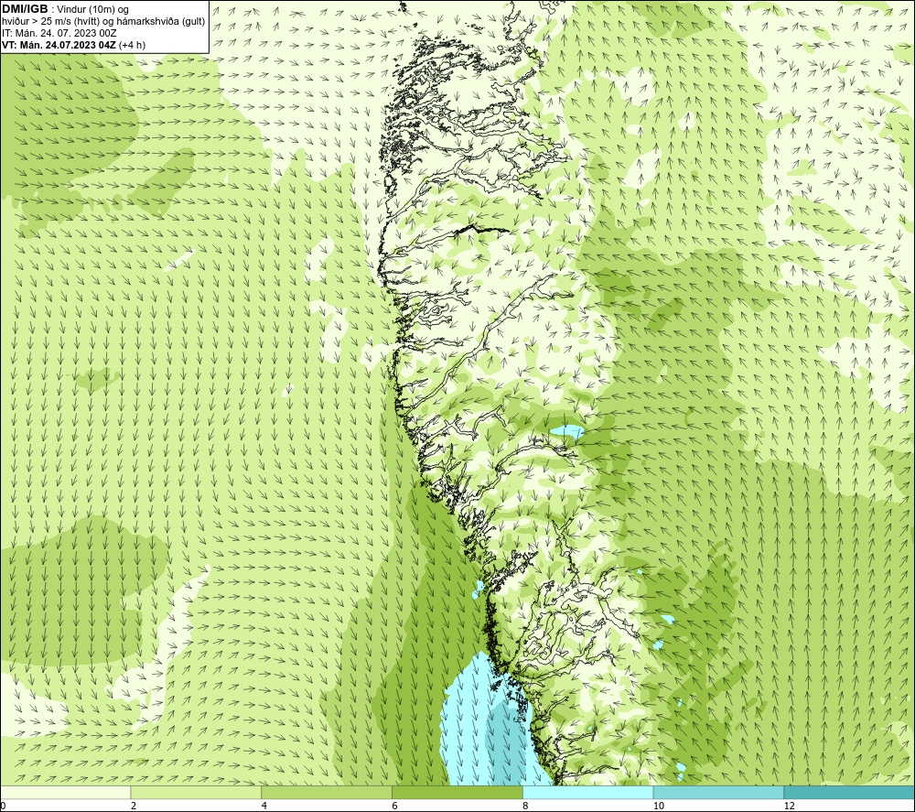915x812 pixels.
Task: Click the 'Vindur (10m) og' label text
Action: [x=94, y=10]
